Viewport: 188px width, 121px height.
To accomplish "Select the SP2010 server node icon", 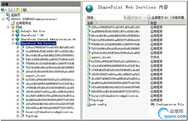I will [8, 19].
